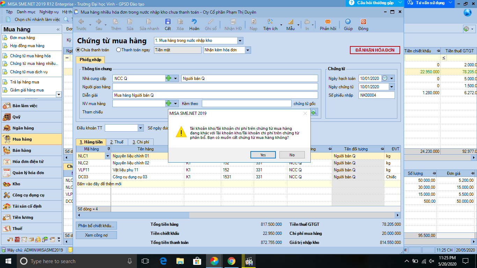Screen dimensions: 477x268
Task: Switch to the 2. Thuế tab
Action: pos(116,142)
